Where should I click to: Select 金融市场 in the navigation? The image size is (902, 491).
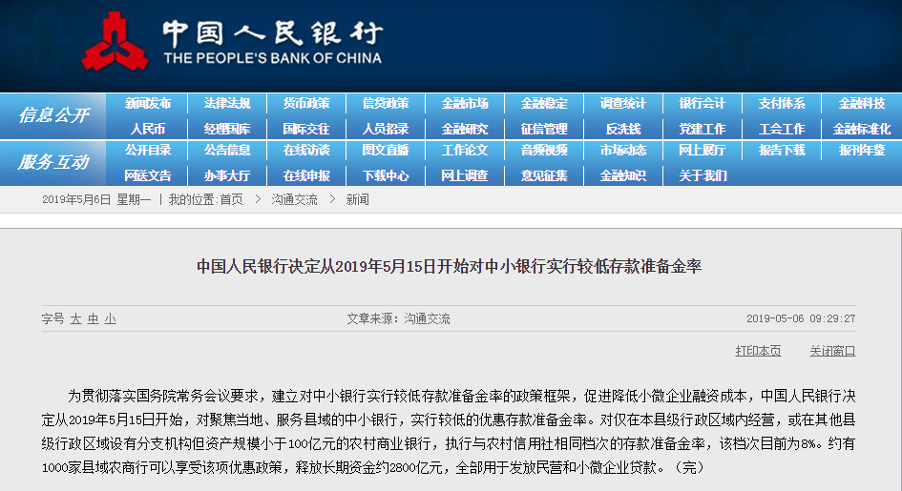465,103
